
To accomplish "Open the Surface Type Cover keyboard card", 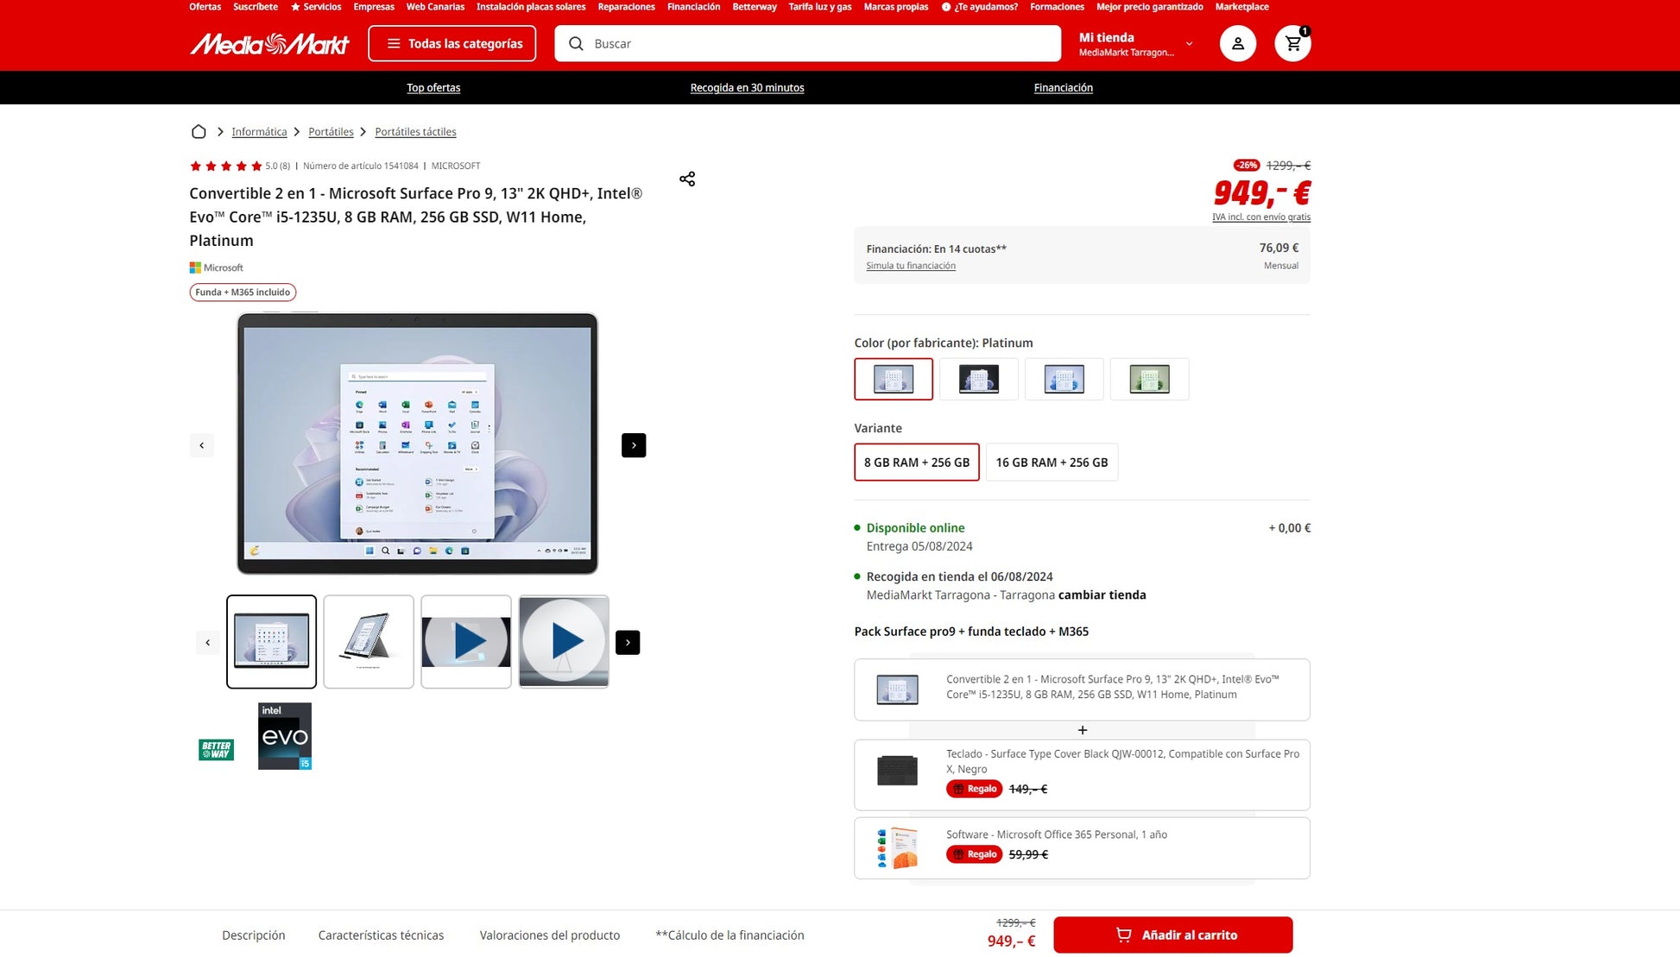I will point(1082,775).
